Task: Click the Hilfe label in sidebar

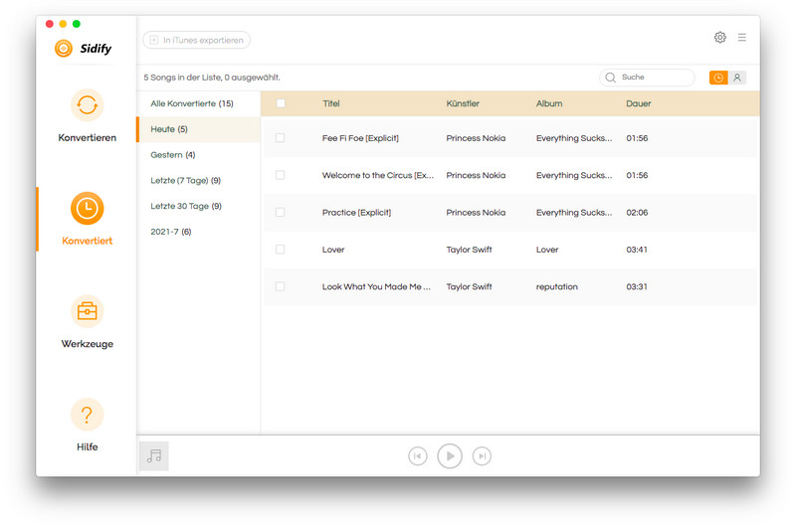Action: [87, 446]
